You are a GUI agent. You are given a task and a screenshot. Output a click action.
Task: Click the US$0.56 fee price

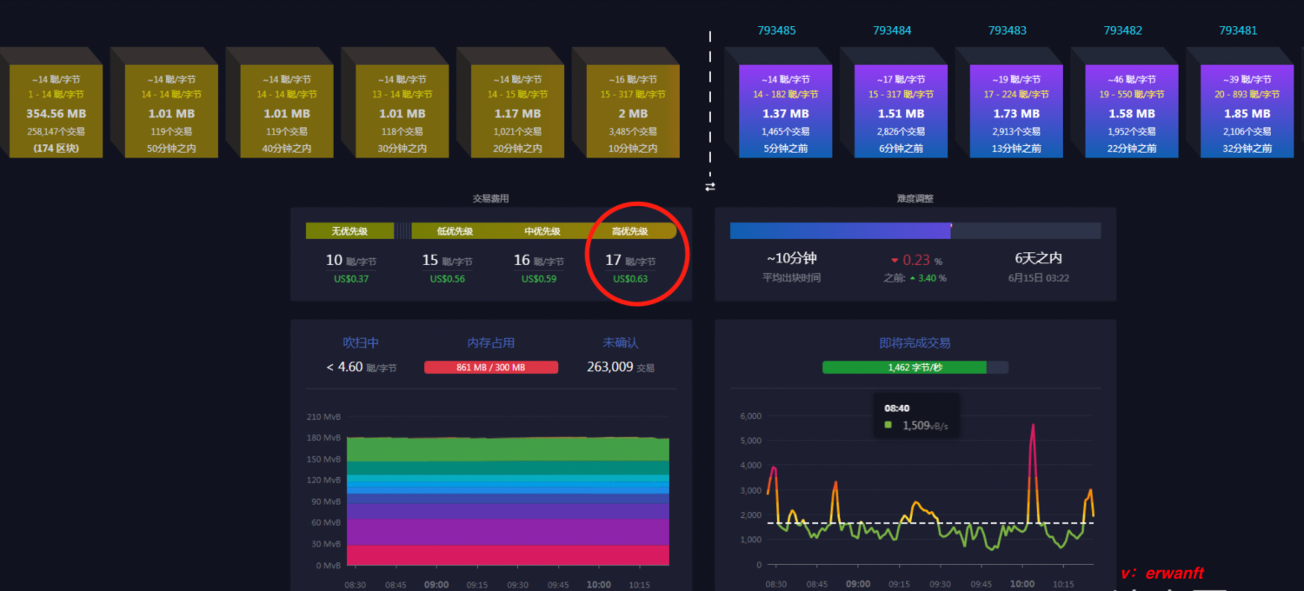tap(447, 279)
